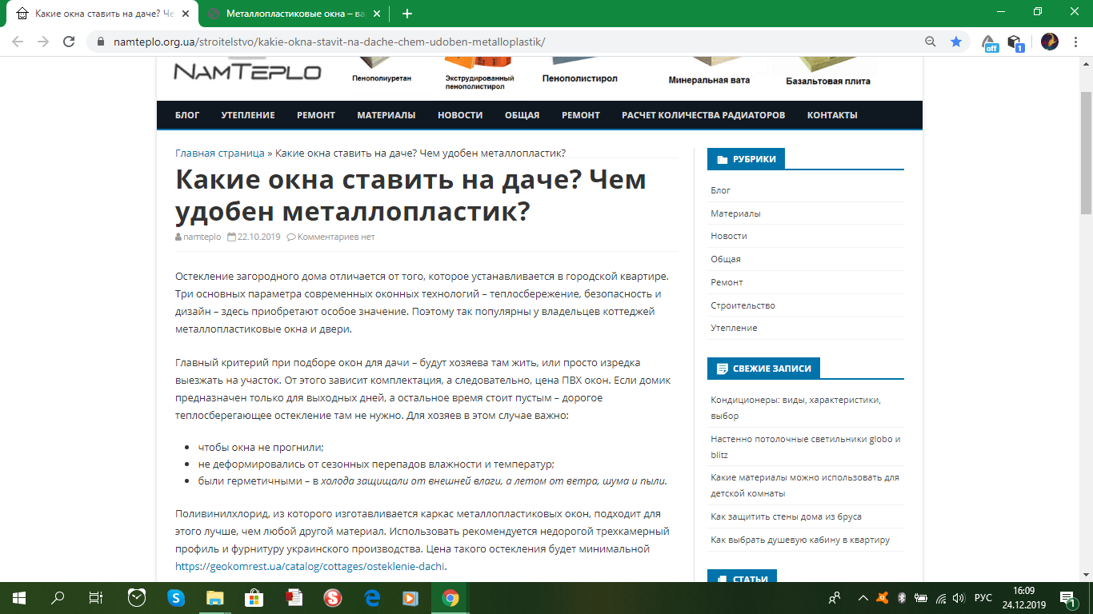This screenshot has height=614, width=1093.
Task: Open БЛОГ in the navigation menu
Action: [187, 115]
